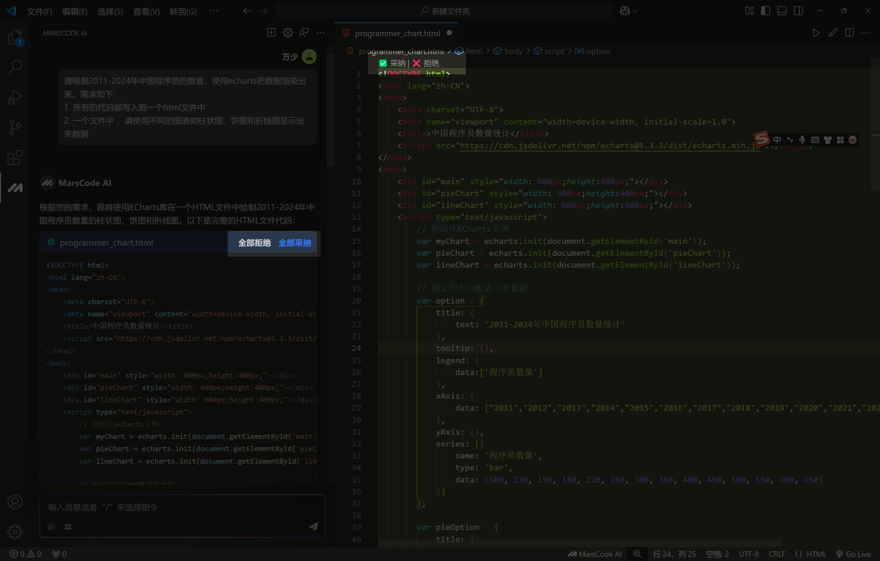Select the programmer_chart.html editor tab
880x561 pixels.
click(x=397, y=33)
